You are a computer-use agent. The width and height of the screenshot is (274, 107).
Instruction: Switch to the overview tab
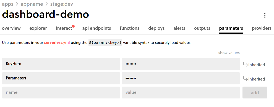point(11,28)
